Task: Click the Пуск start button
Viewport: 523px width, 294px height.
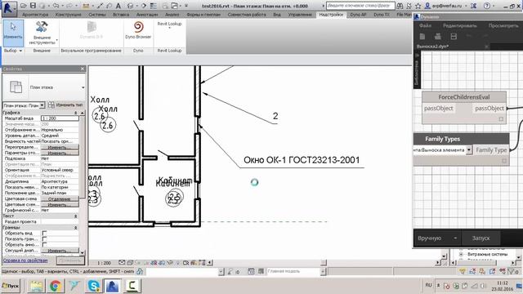Action: 11,286
